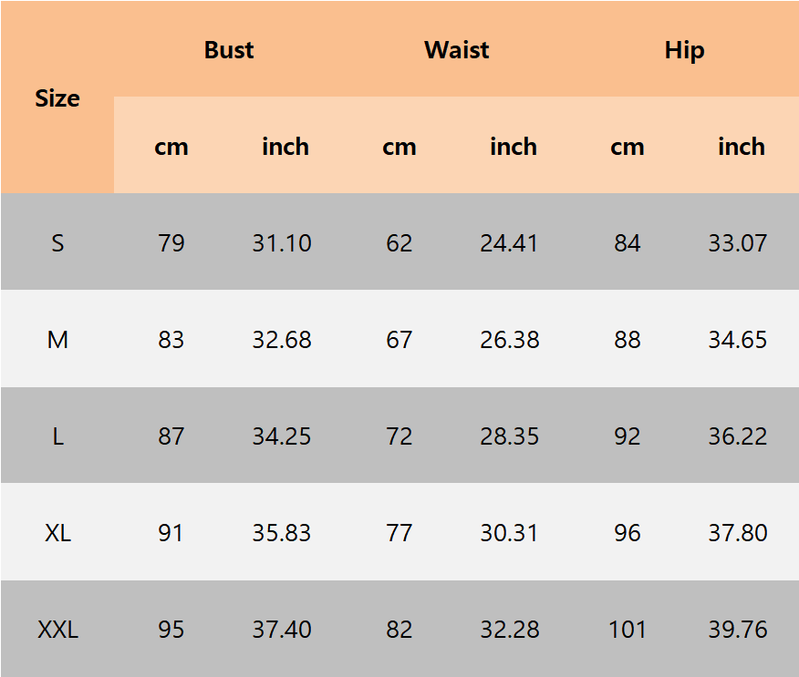Screen dimensions: 799x677
Task: Click waist inch value 24.41
Action: pos(510,243)
